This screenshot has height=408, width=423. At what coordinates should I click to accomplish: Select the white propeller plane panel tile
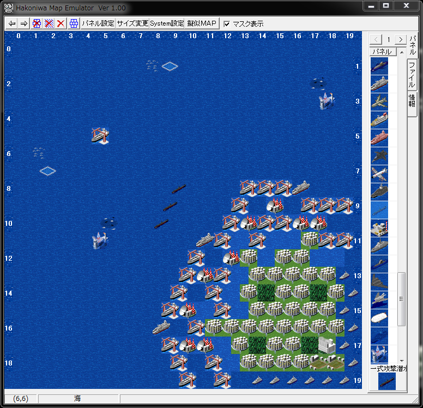(x=379, y=174)
